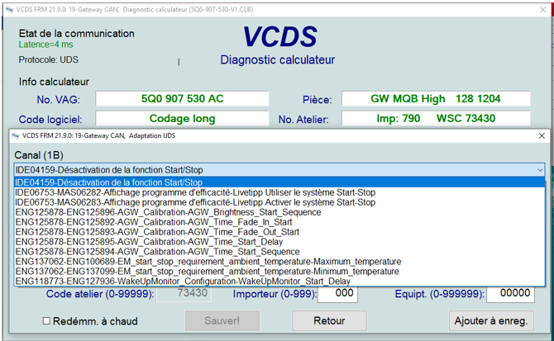This screenshot has width=554, height=341.
Task: Choose Livetipp Activer le système Start-Stop entry
Action: tap(279, 202)
